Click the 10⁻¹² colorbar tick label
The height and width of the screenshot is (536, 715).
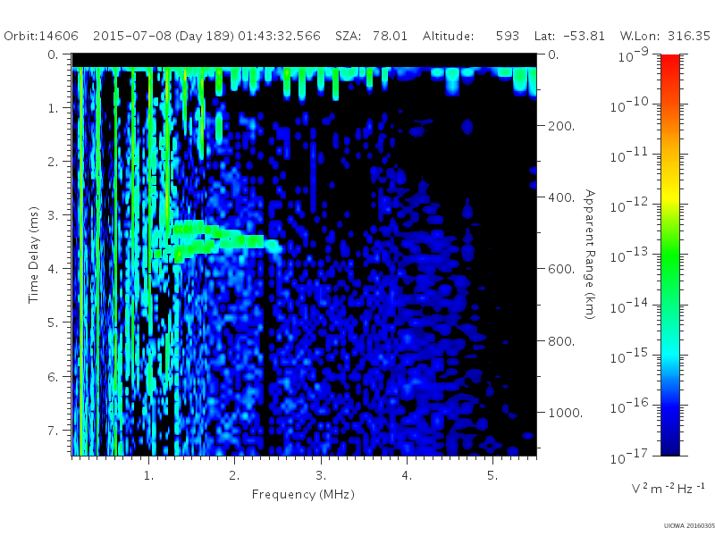[x=629, y=205]
